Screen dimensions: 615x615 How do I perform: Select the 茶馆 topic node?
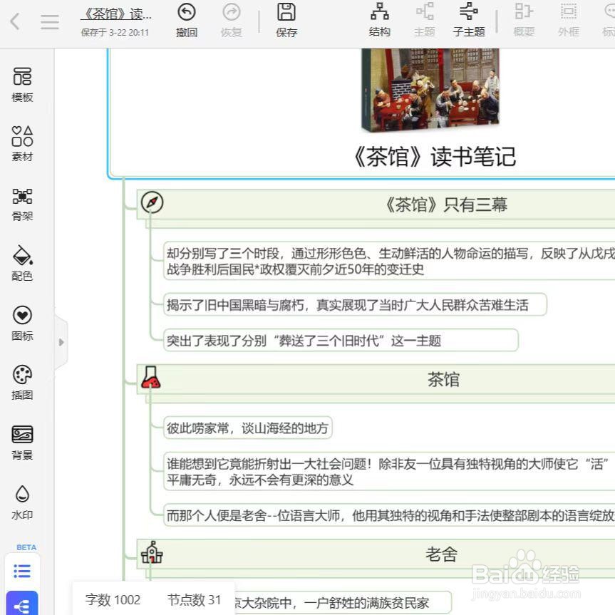443,380
